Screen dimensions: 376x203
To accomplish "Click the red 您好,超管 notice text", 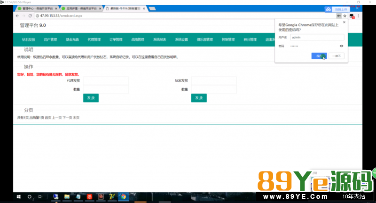I will pyautogui.click(x=48, y=75).
